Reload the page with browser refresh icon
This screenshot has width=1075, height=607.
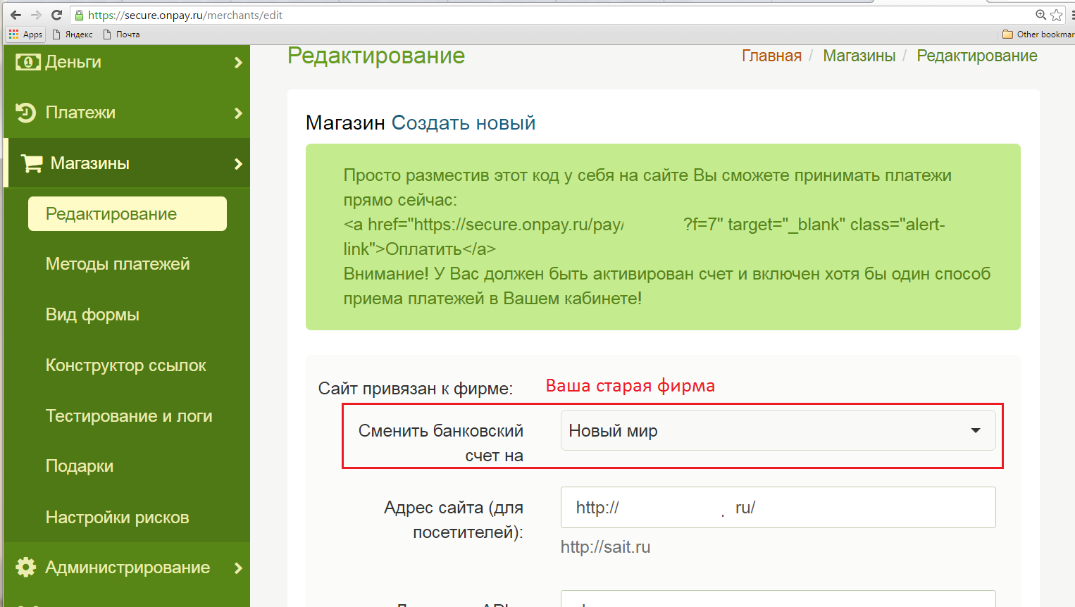57,15
